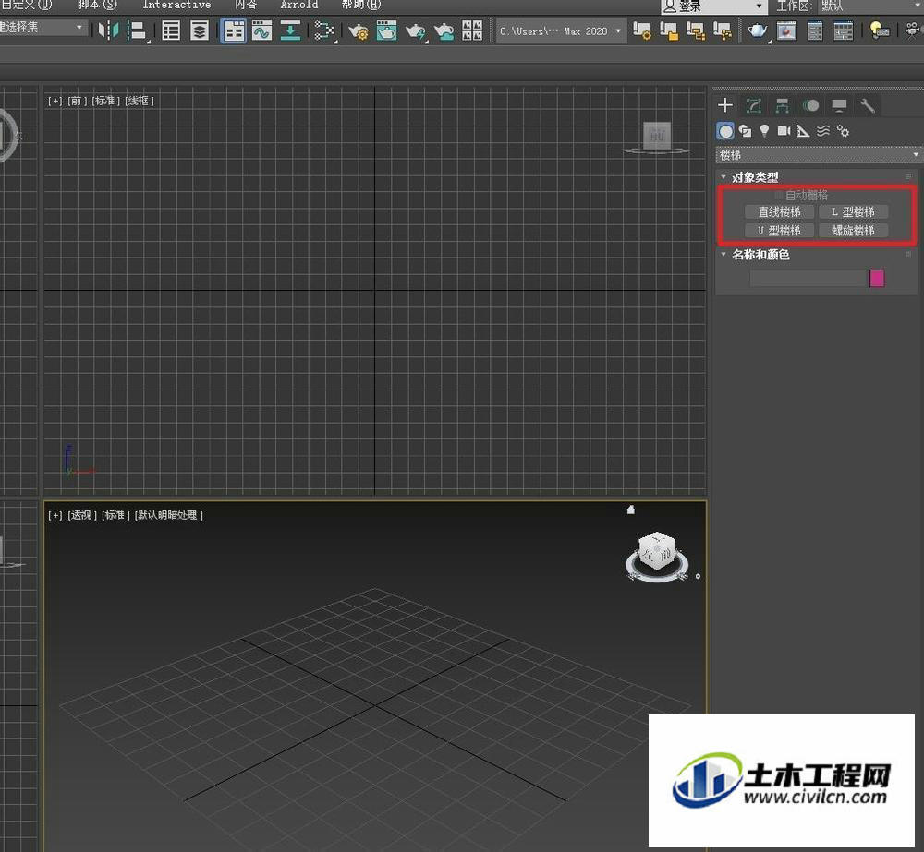This screenshot has height=852, width=924.
Task: Open the 内容 menu
Action: (245, 5)
